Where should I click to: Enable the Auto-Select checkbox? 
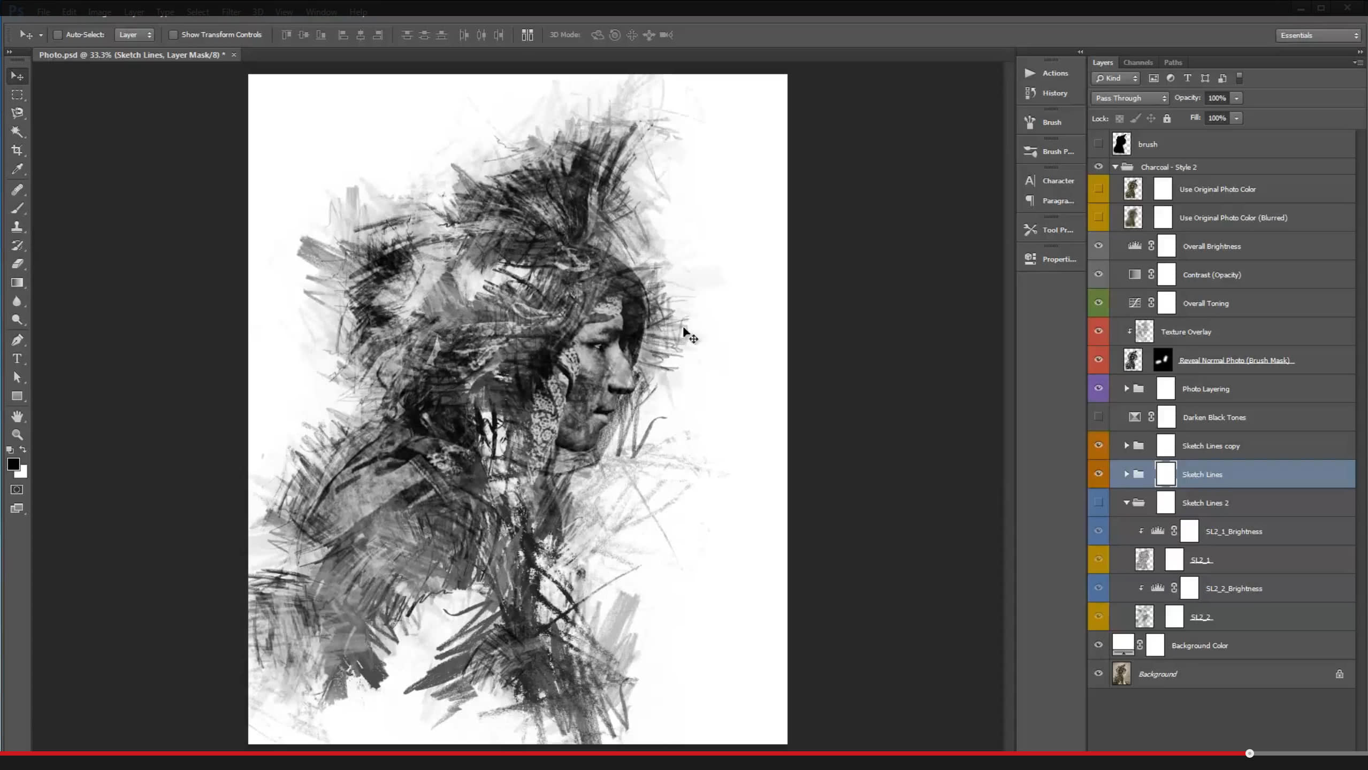58,35
